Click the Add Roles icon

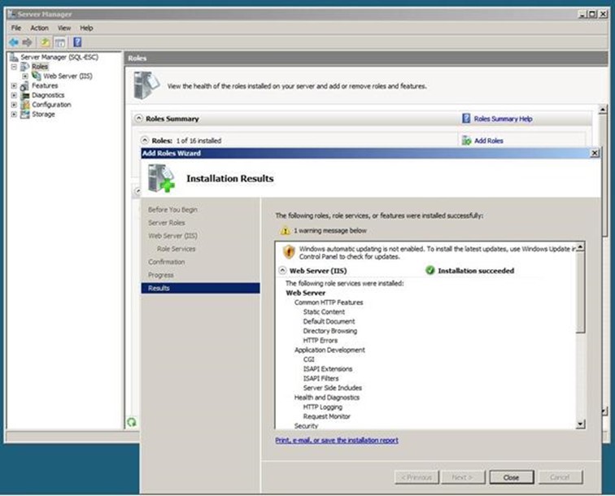466,141
